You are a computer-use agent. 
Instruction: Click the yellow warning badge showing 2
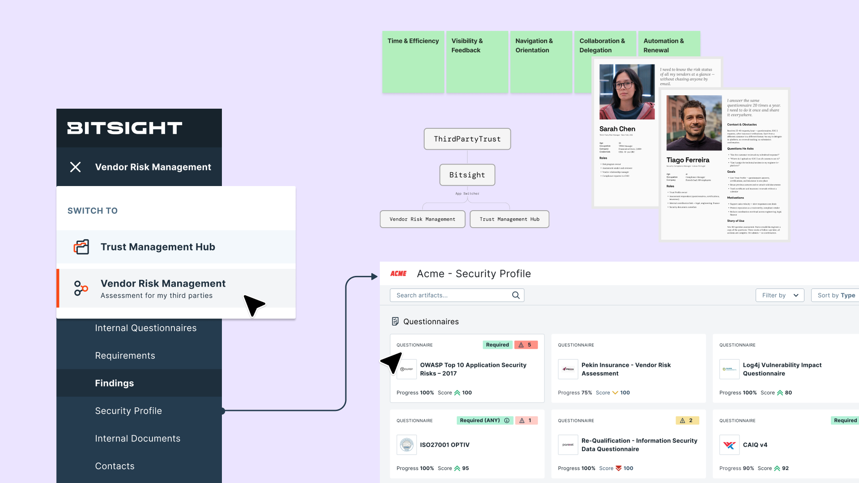pyautogui.click(x=687, y=420)
